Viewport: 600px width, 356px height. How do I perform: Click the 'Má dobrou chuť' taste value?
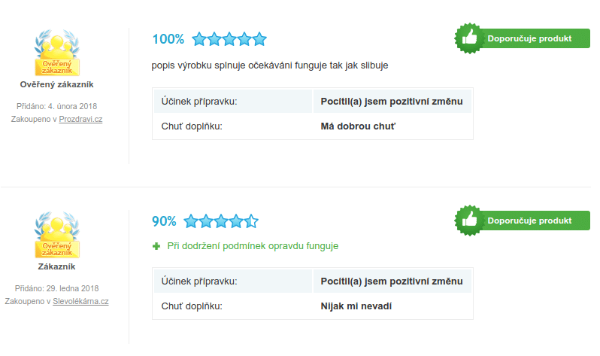click(x=358, y=126)
